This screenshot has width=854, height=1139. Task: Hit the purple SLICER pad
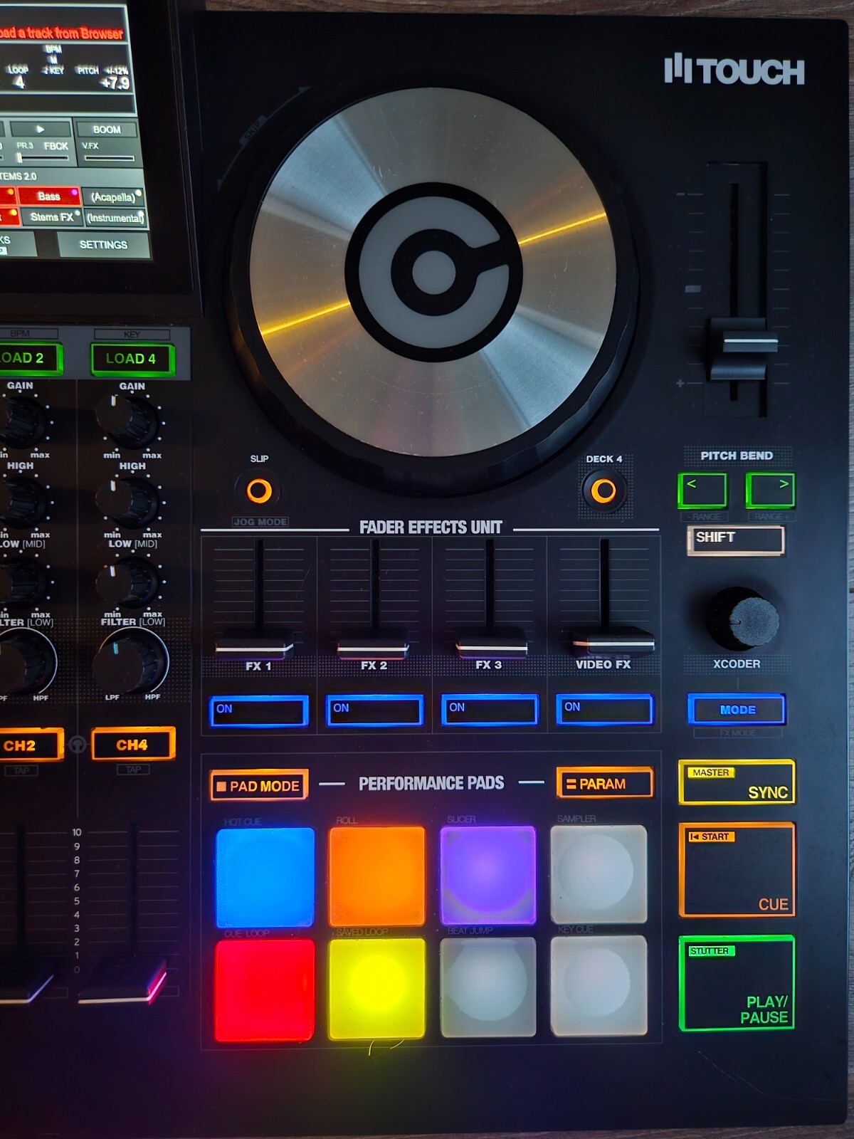click(488, 875)
